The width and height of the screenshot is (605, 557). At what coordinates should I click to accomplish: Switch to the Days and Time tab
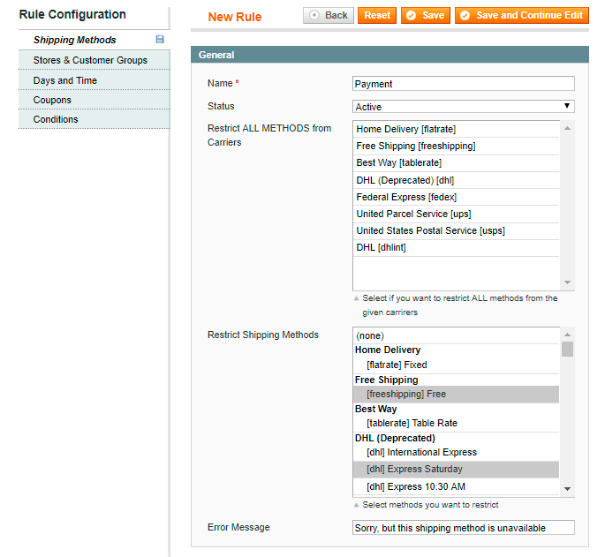coord(65,80)
